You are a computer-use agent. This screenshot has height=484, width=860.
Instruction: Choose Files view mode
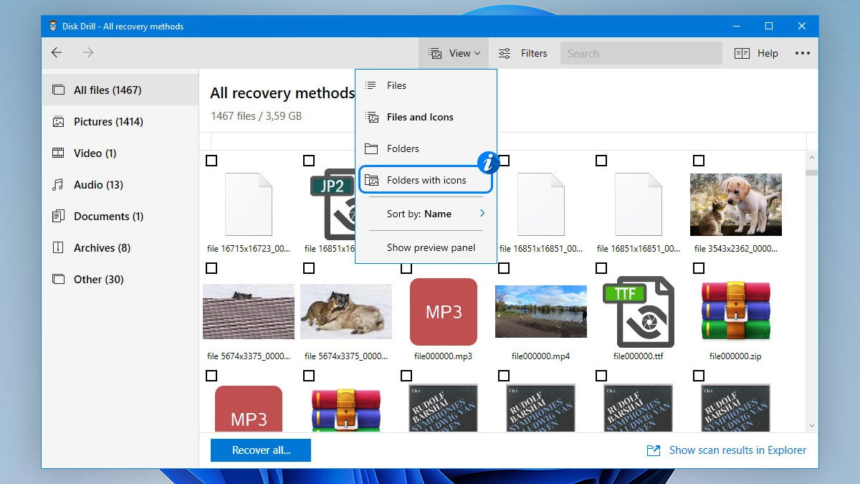click(426, 85)
